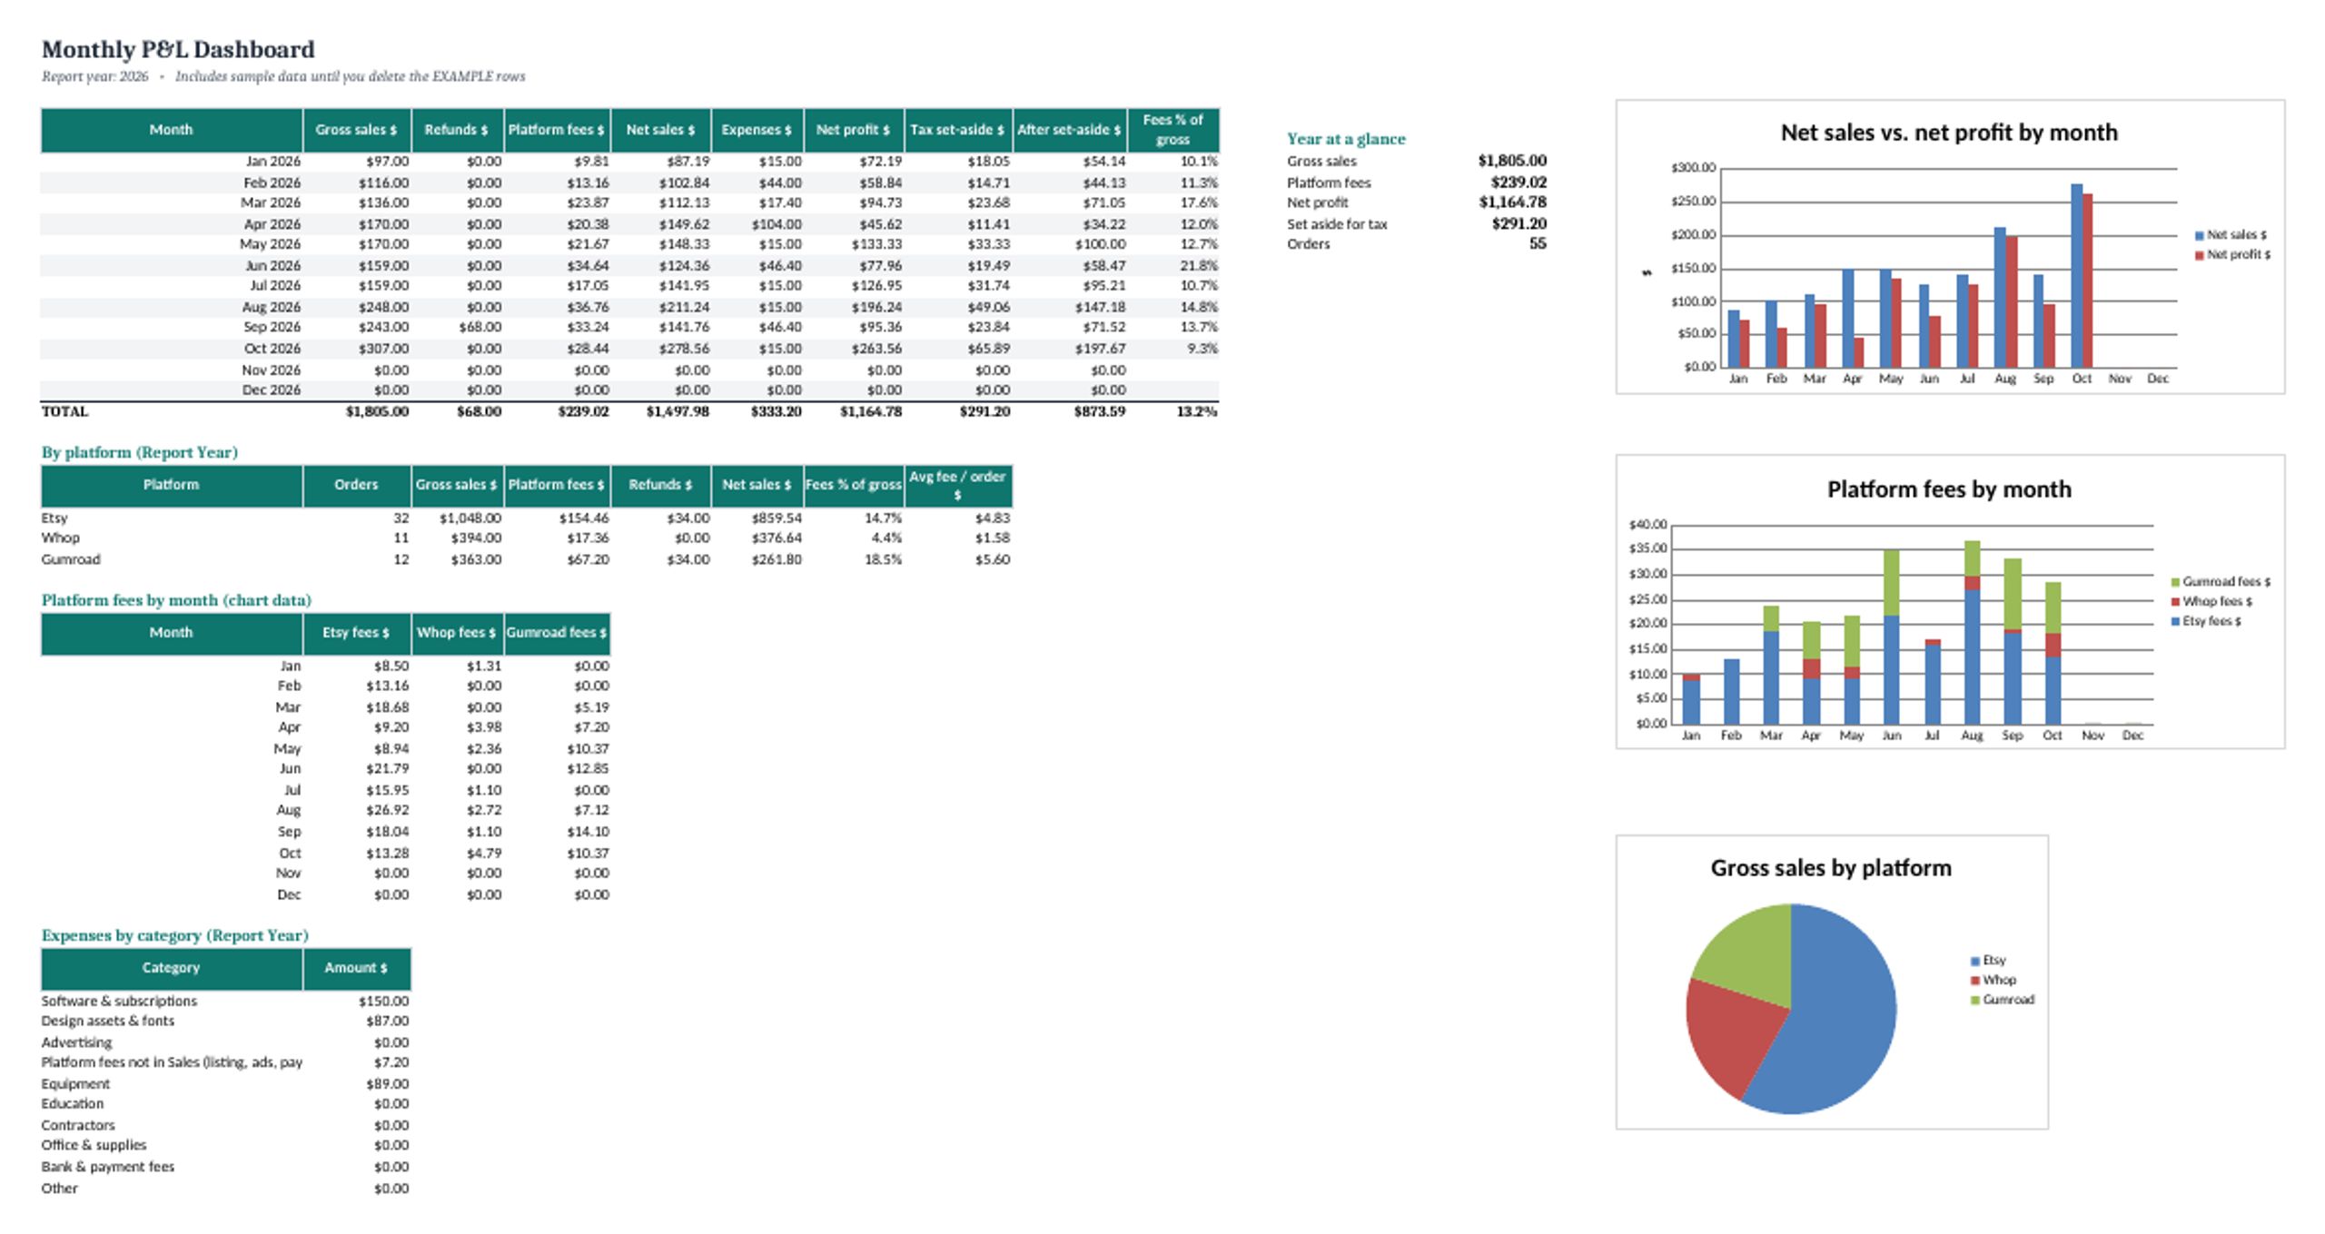The image size is (2325, 1234).
Task: Click the 'After set-aside $' column header
Action: (x=1069, y=130)
